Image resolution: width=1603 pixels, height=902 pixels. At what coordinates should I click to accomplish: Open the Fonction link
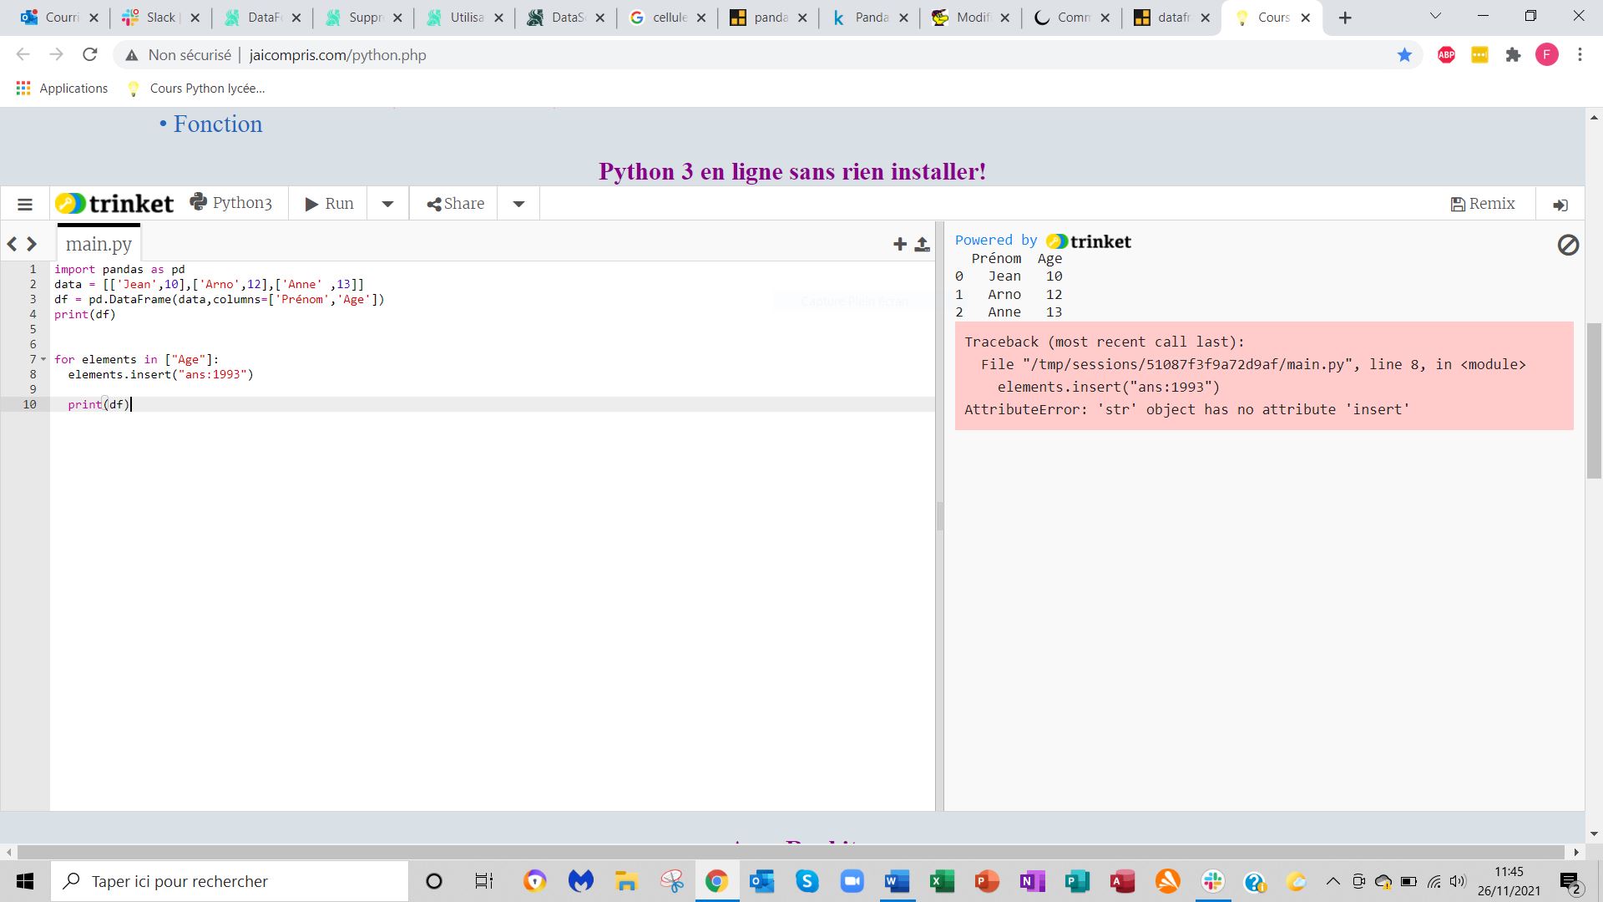pyautogui.click(x=218, y=124)
